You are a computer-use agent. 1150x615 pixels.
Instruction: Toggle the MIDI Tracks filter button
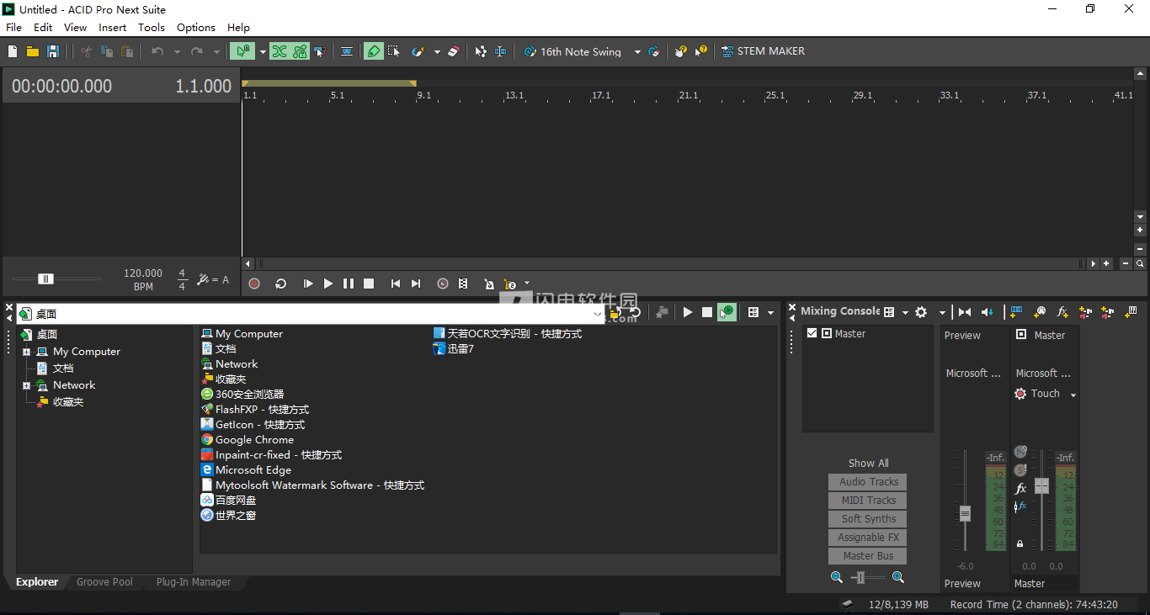pyautogui.click(x=868, y=501)
